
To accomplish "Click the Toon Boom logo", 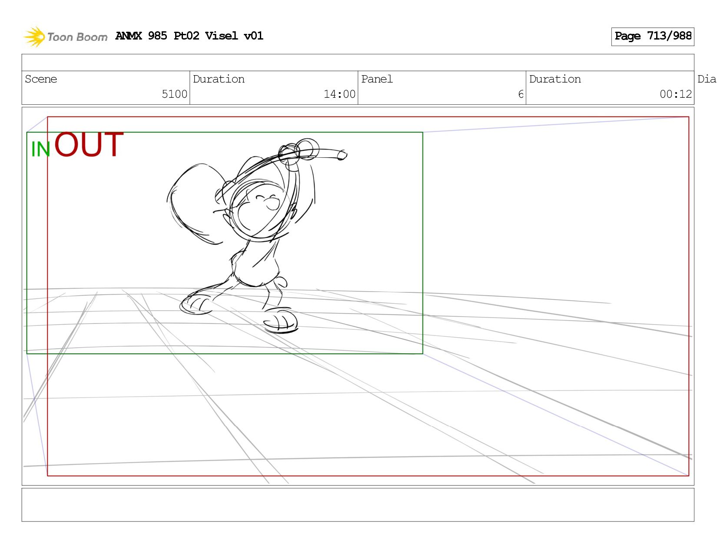I will click(x=65, y=36).
